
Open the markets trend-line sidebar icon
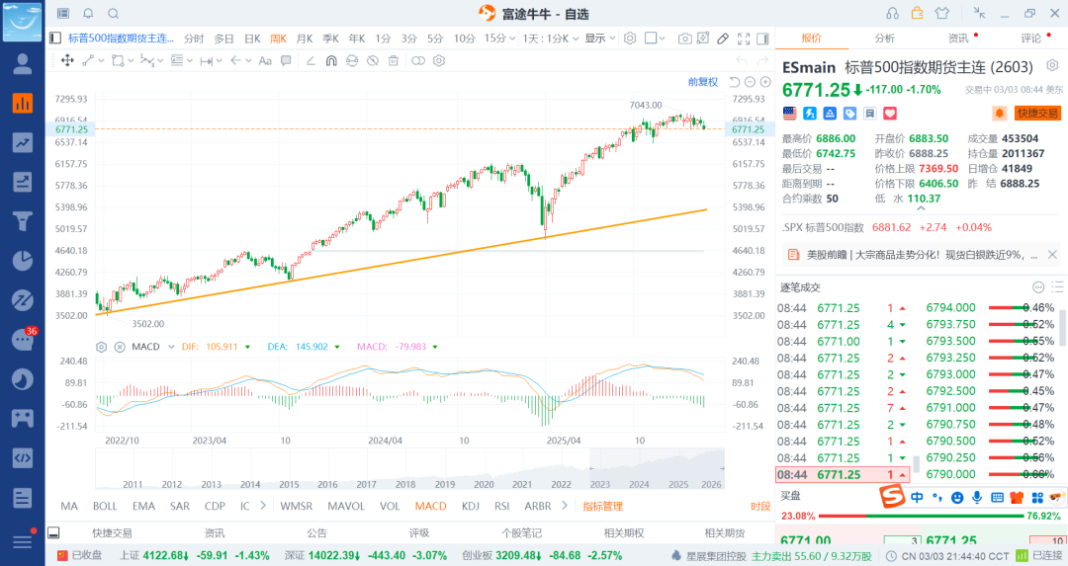click(23, 143)
